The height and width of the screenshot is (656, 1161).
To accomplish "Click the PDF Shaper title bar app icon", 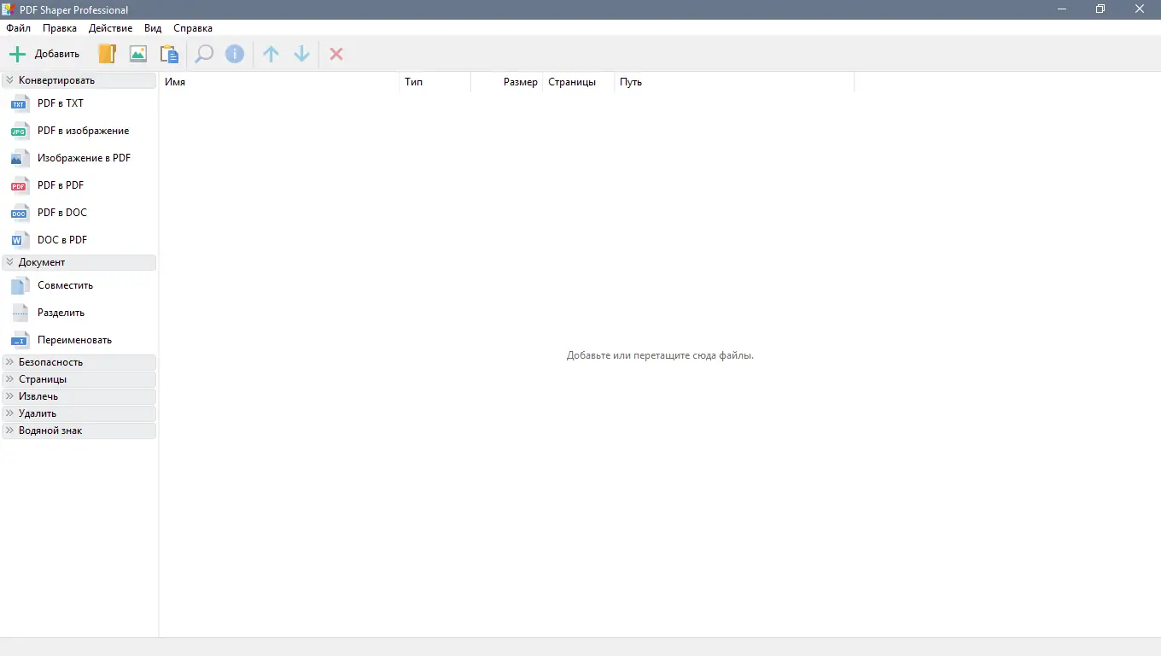I will [x=9, y=9].
